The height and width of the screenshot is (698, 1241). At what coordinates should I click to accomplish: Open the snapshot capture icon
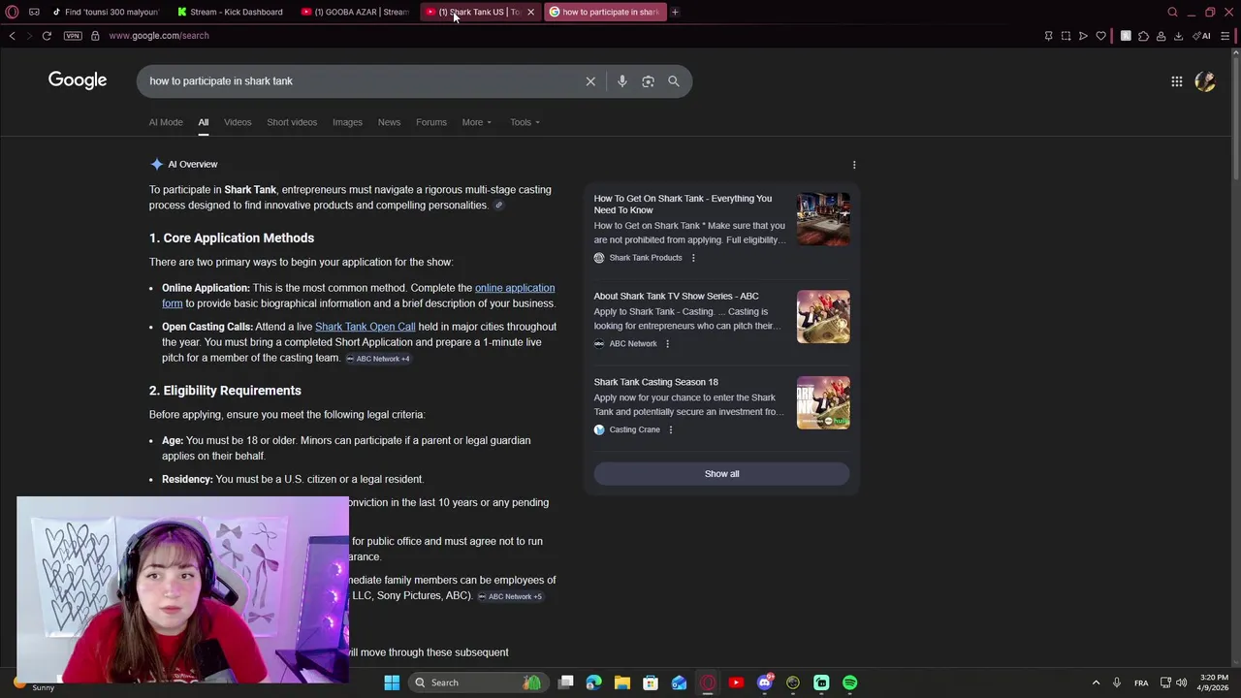coord(1066,36)
